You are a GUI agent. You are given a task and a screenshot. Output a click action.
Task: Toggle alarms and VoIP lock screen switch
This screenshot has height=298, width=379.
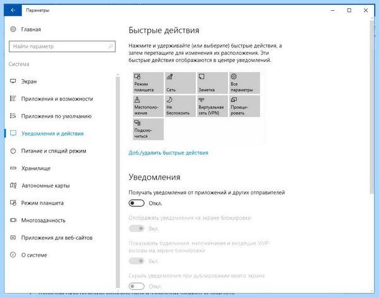click(136, 261)
